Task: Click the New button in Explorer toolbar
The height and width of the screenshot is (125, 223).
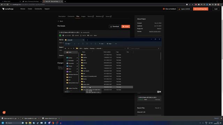Action: pos(68,44)
